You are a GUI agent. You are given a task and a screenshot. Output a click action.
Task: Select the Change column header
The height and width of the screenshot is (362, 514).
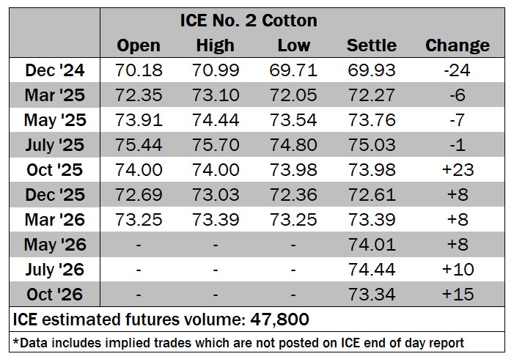[457, 45]
